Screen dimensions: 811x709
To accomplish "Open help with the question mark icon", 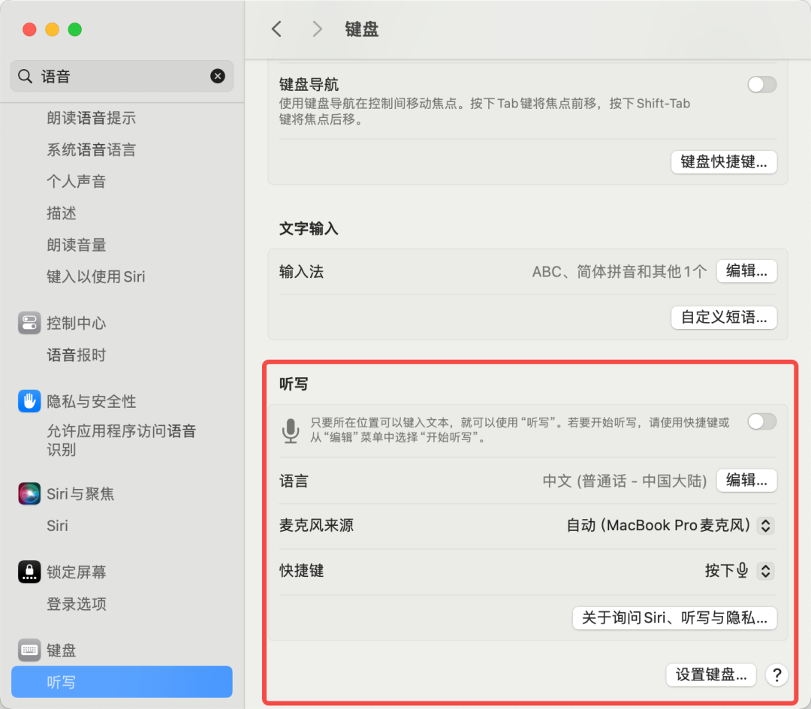I will click(x=776, y=675).
